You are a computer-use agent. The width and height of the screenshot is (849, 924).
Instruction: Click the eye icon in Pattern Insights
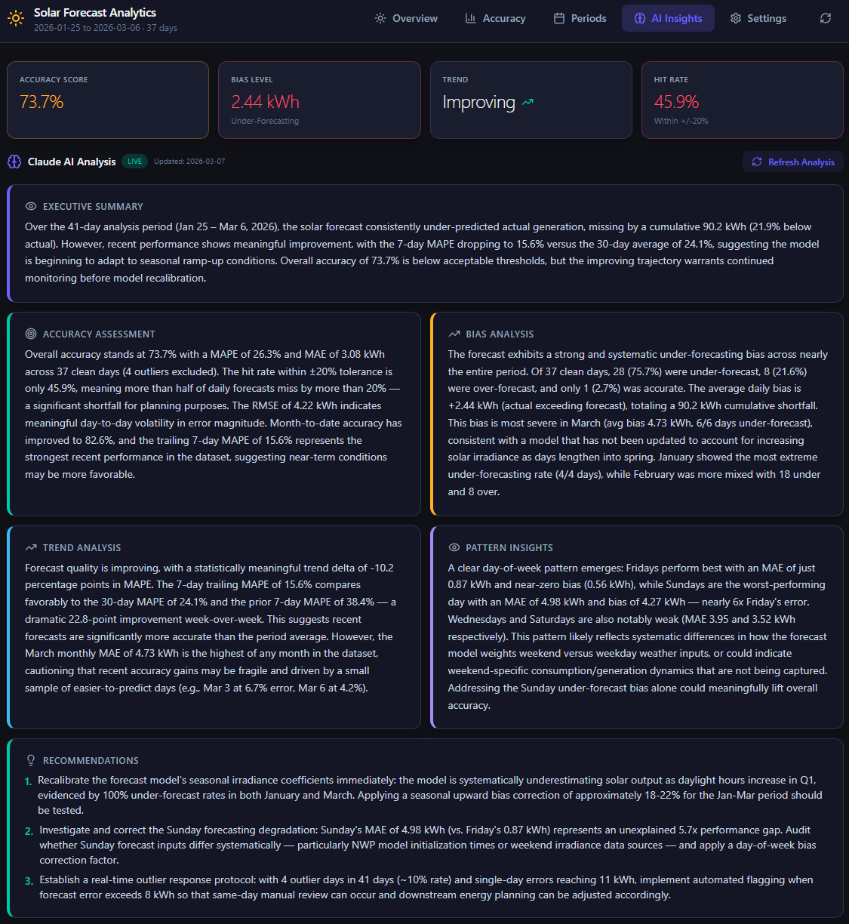pyautogui.click(x=454, y=547)
